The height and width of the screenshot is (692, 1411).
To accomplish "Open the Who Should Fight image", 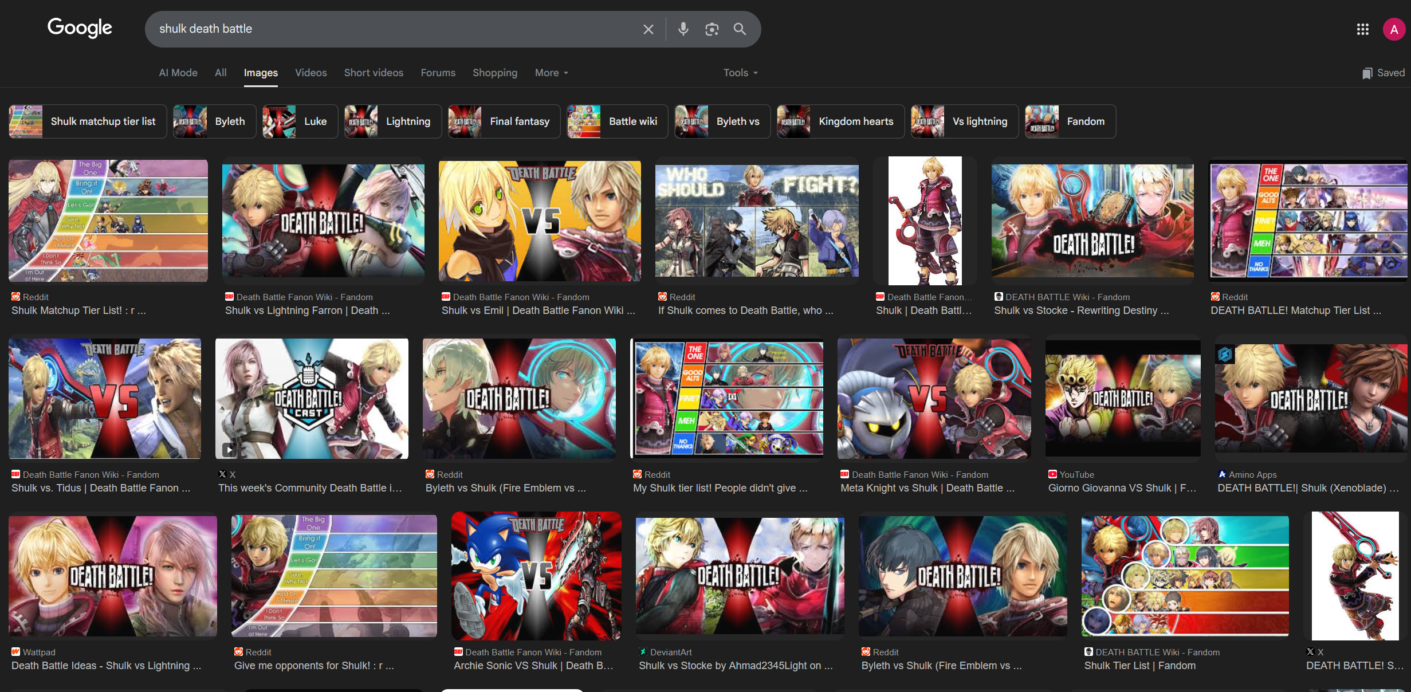I will coord(757,221).
